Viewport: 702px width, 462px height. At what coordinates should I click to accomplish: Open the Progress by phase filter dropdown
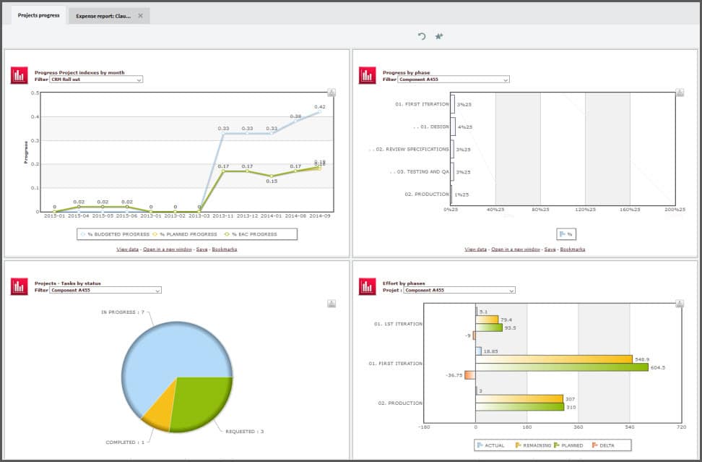click(452, 80)
